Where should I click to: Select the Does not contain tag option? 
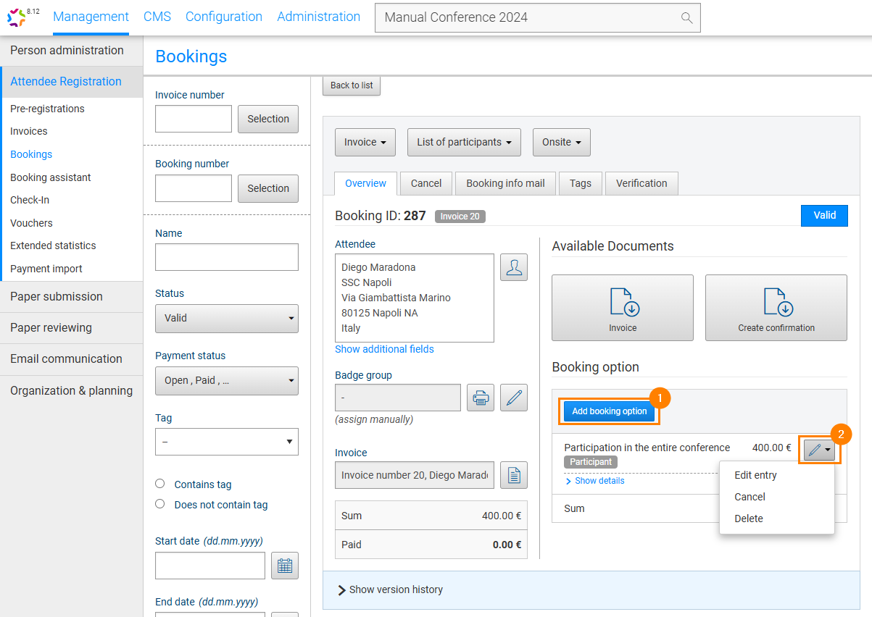160,504
